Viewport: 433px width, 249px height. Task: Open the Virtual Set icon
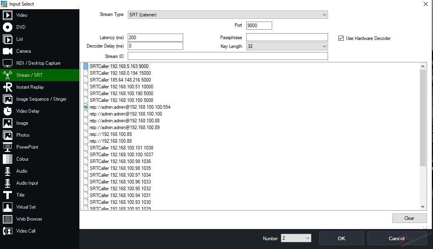pos(8,207)
